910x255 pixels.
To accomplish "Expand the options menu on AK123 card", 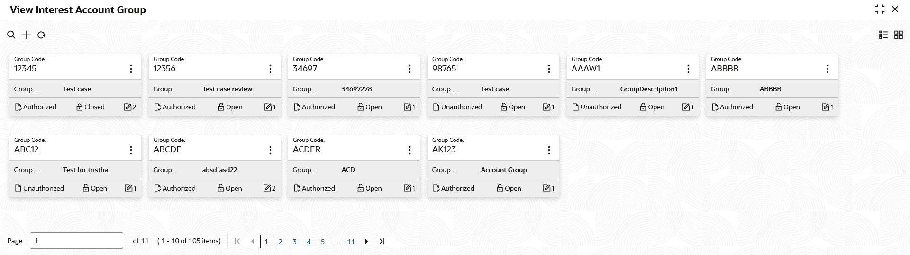I will coord(549,150).
